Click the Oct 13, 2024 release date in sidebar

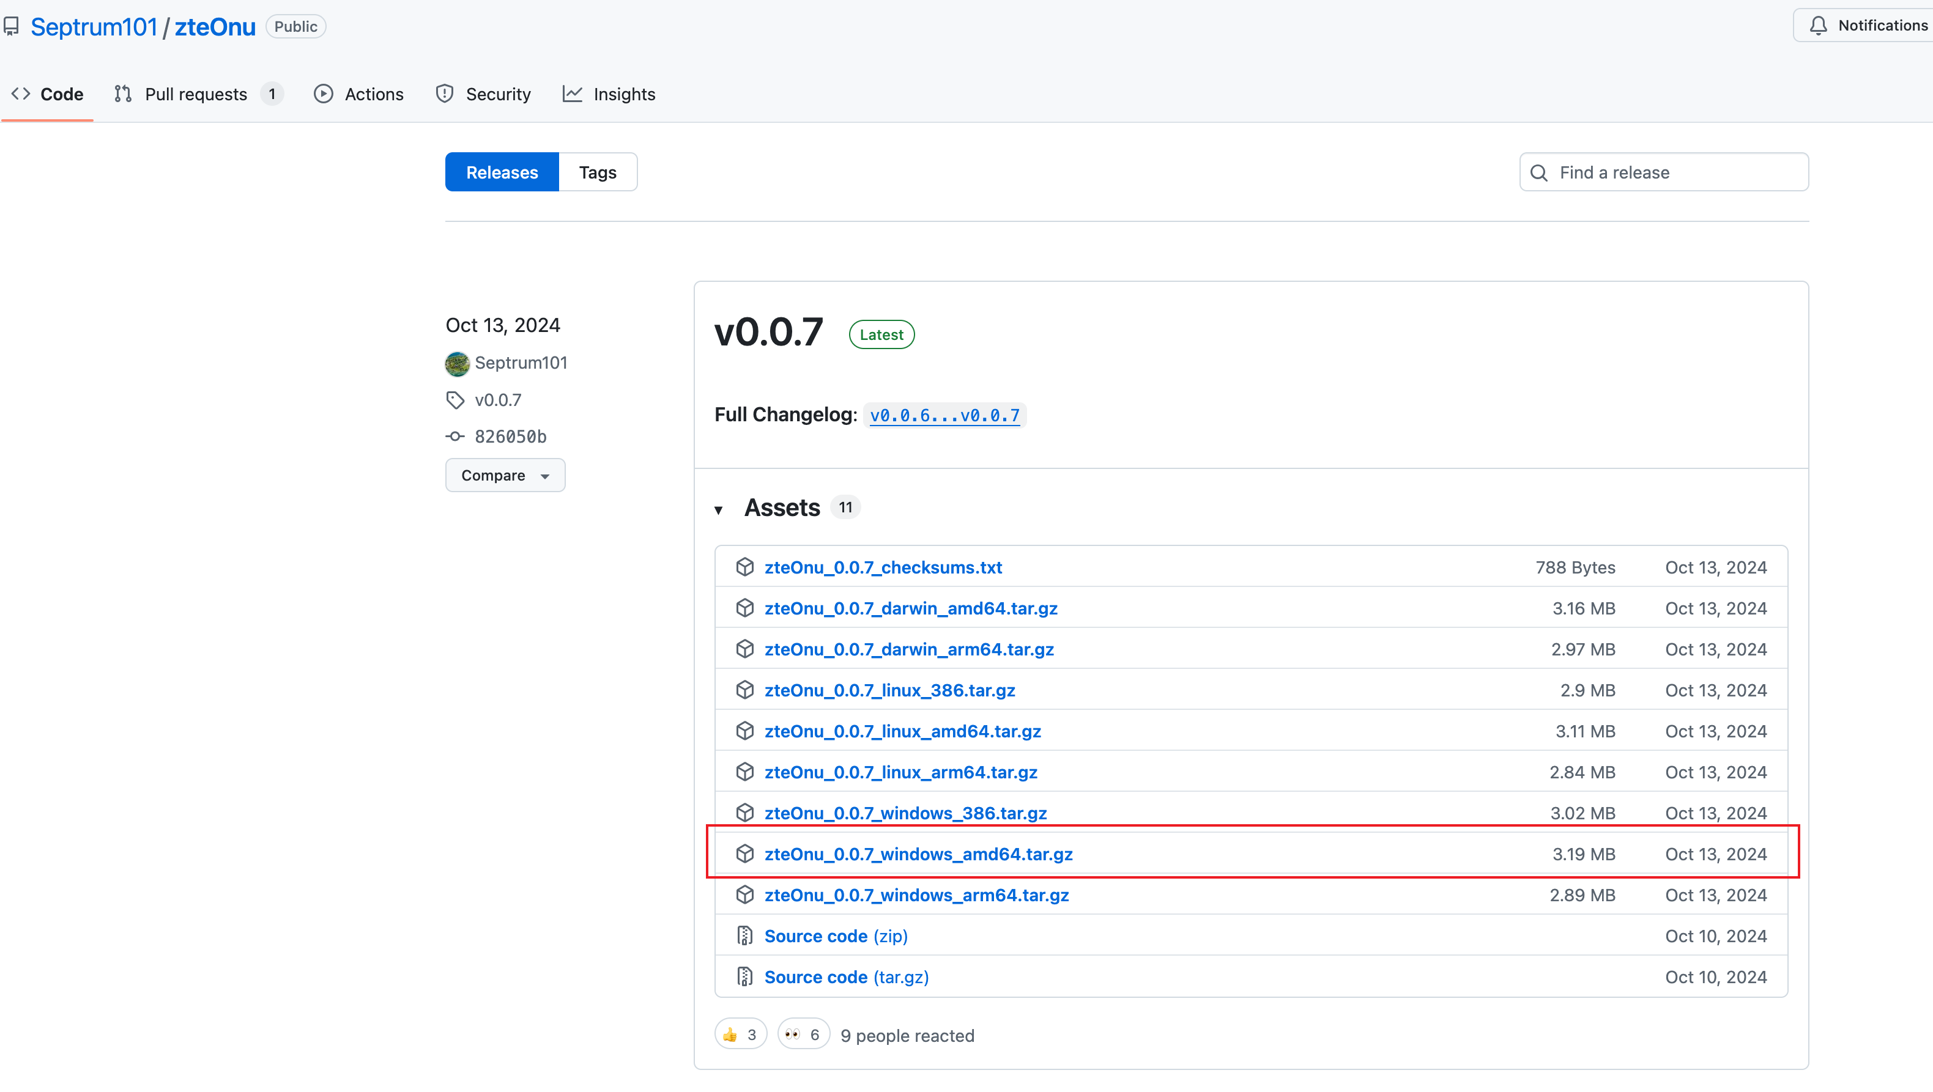(x=503, y=325)
